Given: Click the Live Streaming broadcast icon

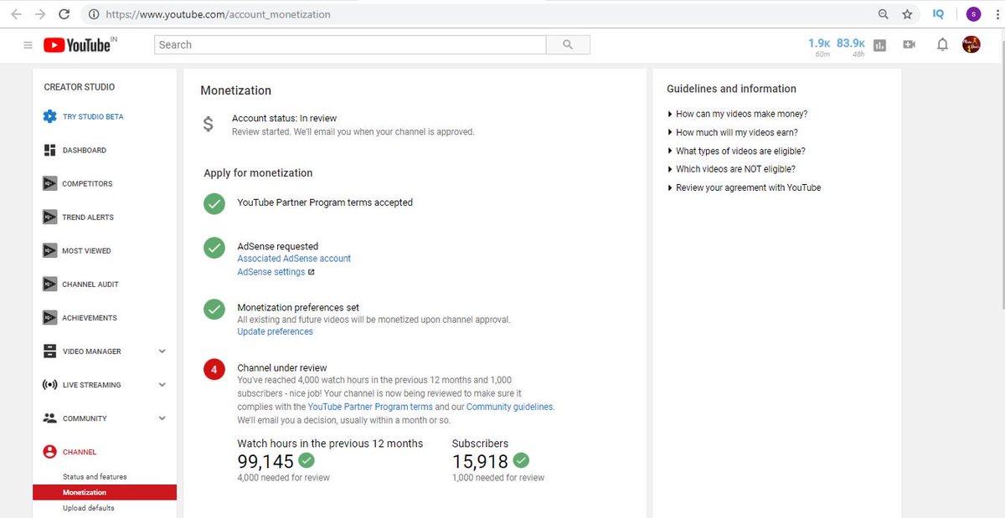Looking at the screenshot, I should click(49, 385).
